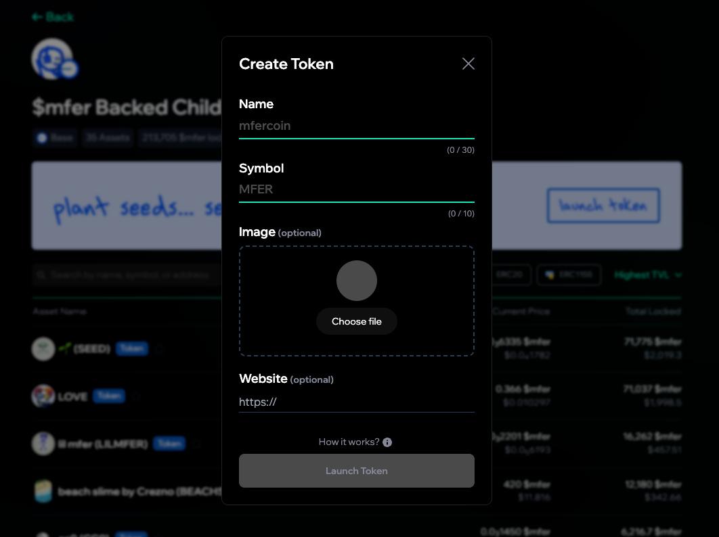Click the How it works? link text
Image resolution: width=719 pixels, height=537 pixels.
tap(349, 442)
